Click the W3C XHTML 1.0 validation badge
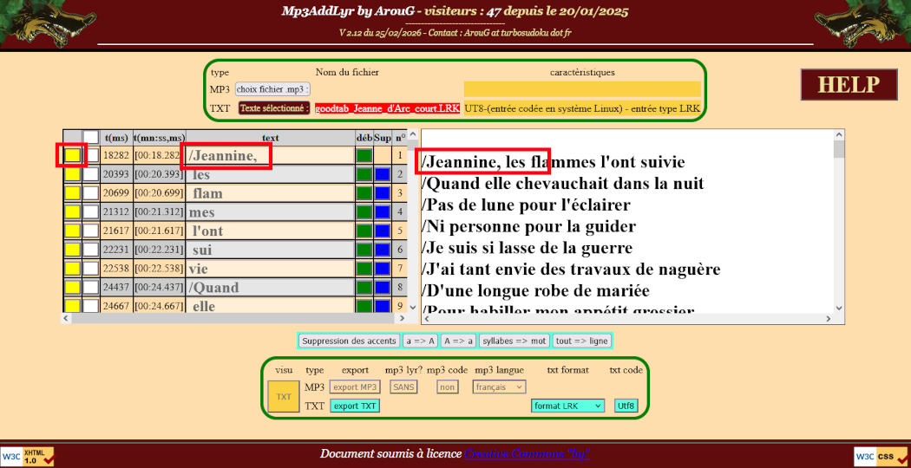This screenshot has height=468, width=911. (28, 456)
